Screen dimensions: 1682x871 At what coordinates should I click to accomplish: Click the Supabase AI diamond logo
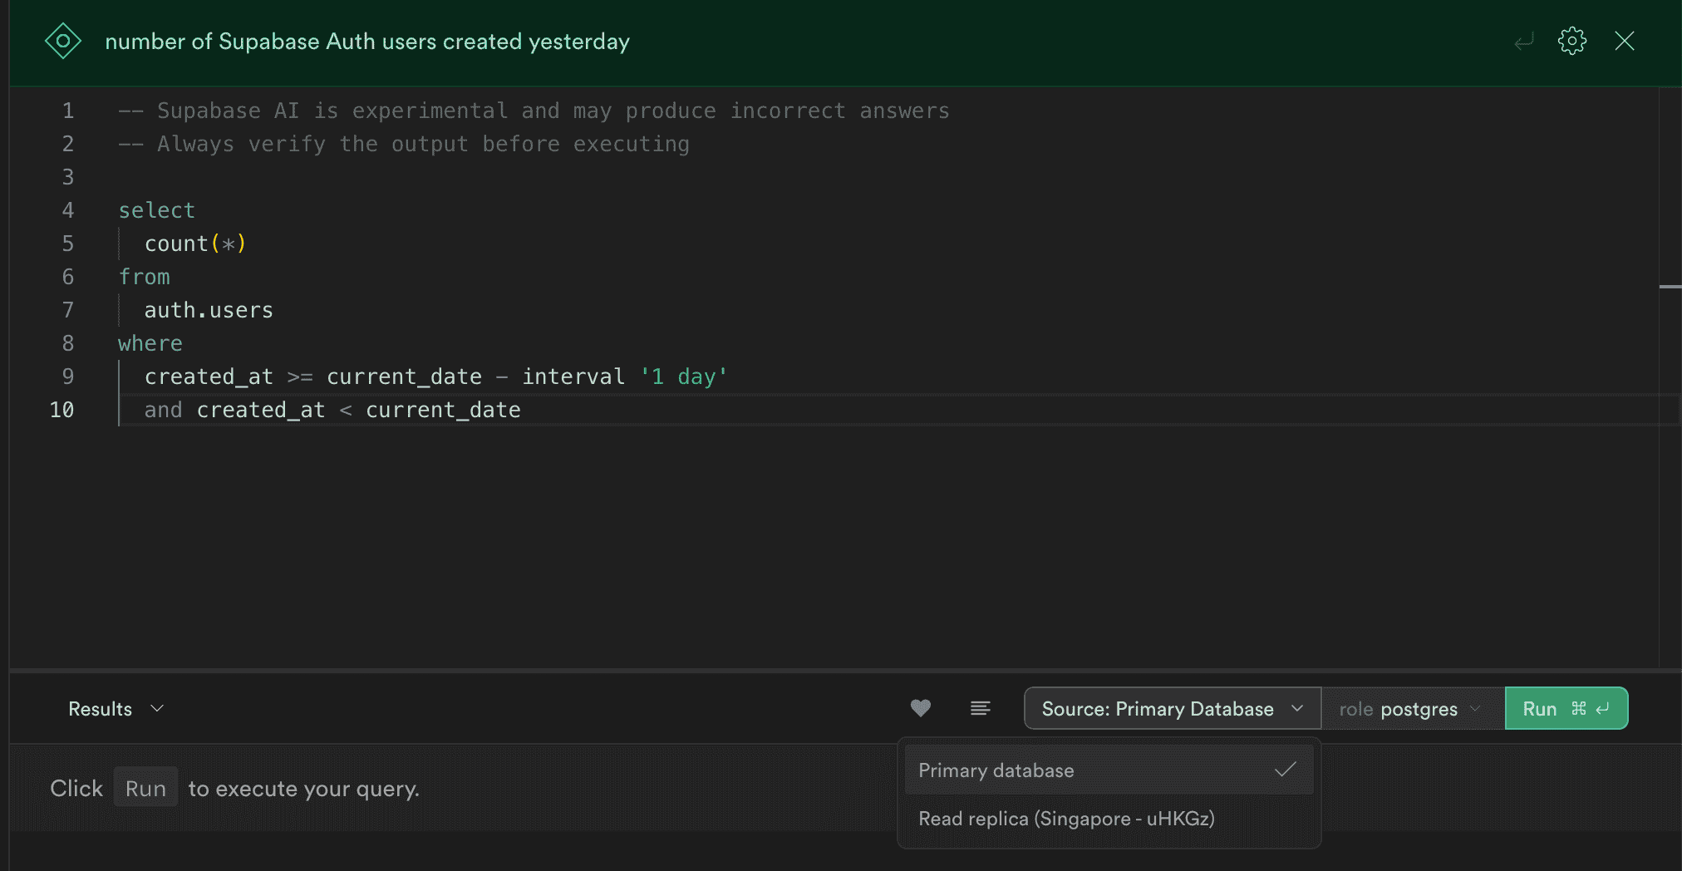63,41
